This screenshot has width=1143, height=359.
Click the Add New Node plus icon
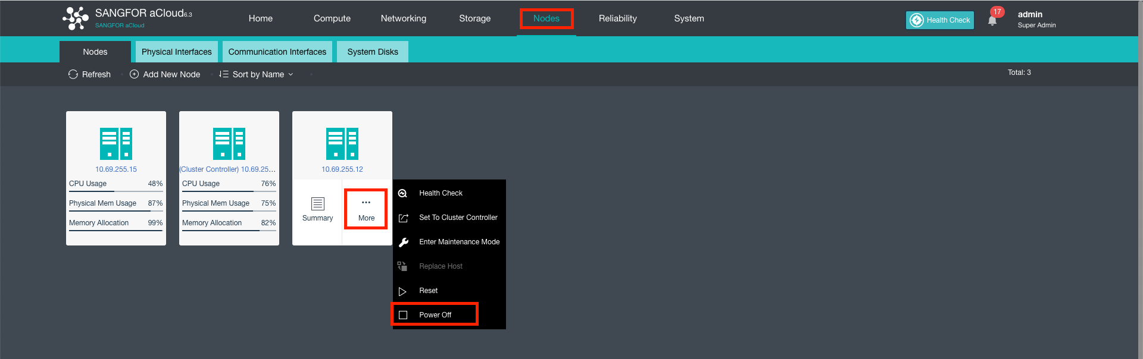point(135,74)
